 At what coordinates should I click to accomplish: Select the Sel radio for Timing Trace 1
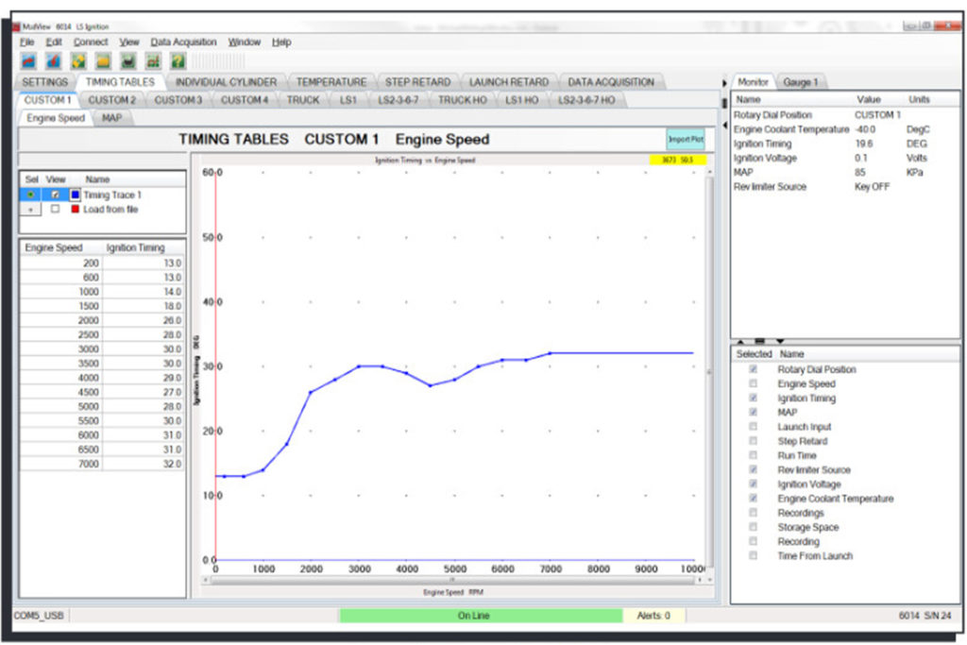[30, 195]
